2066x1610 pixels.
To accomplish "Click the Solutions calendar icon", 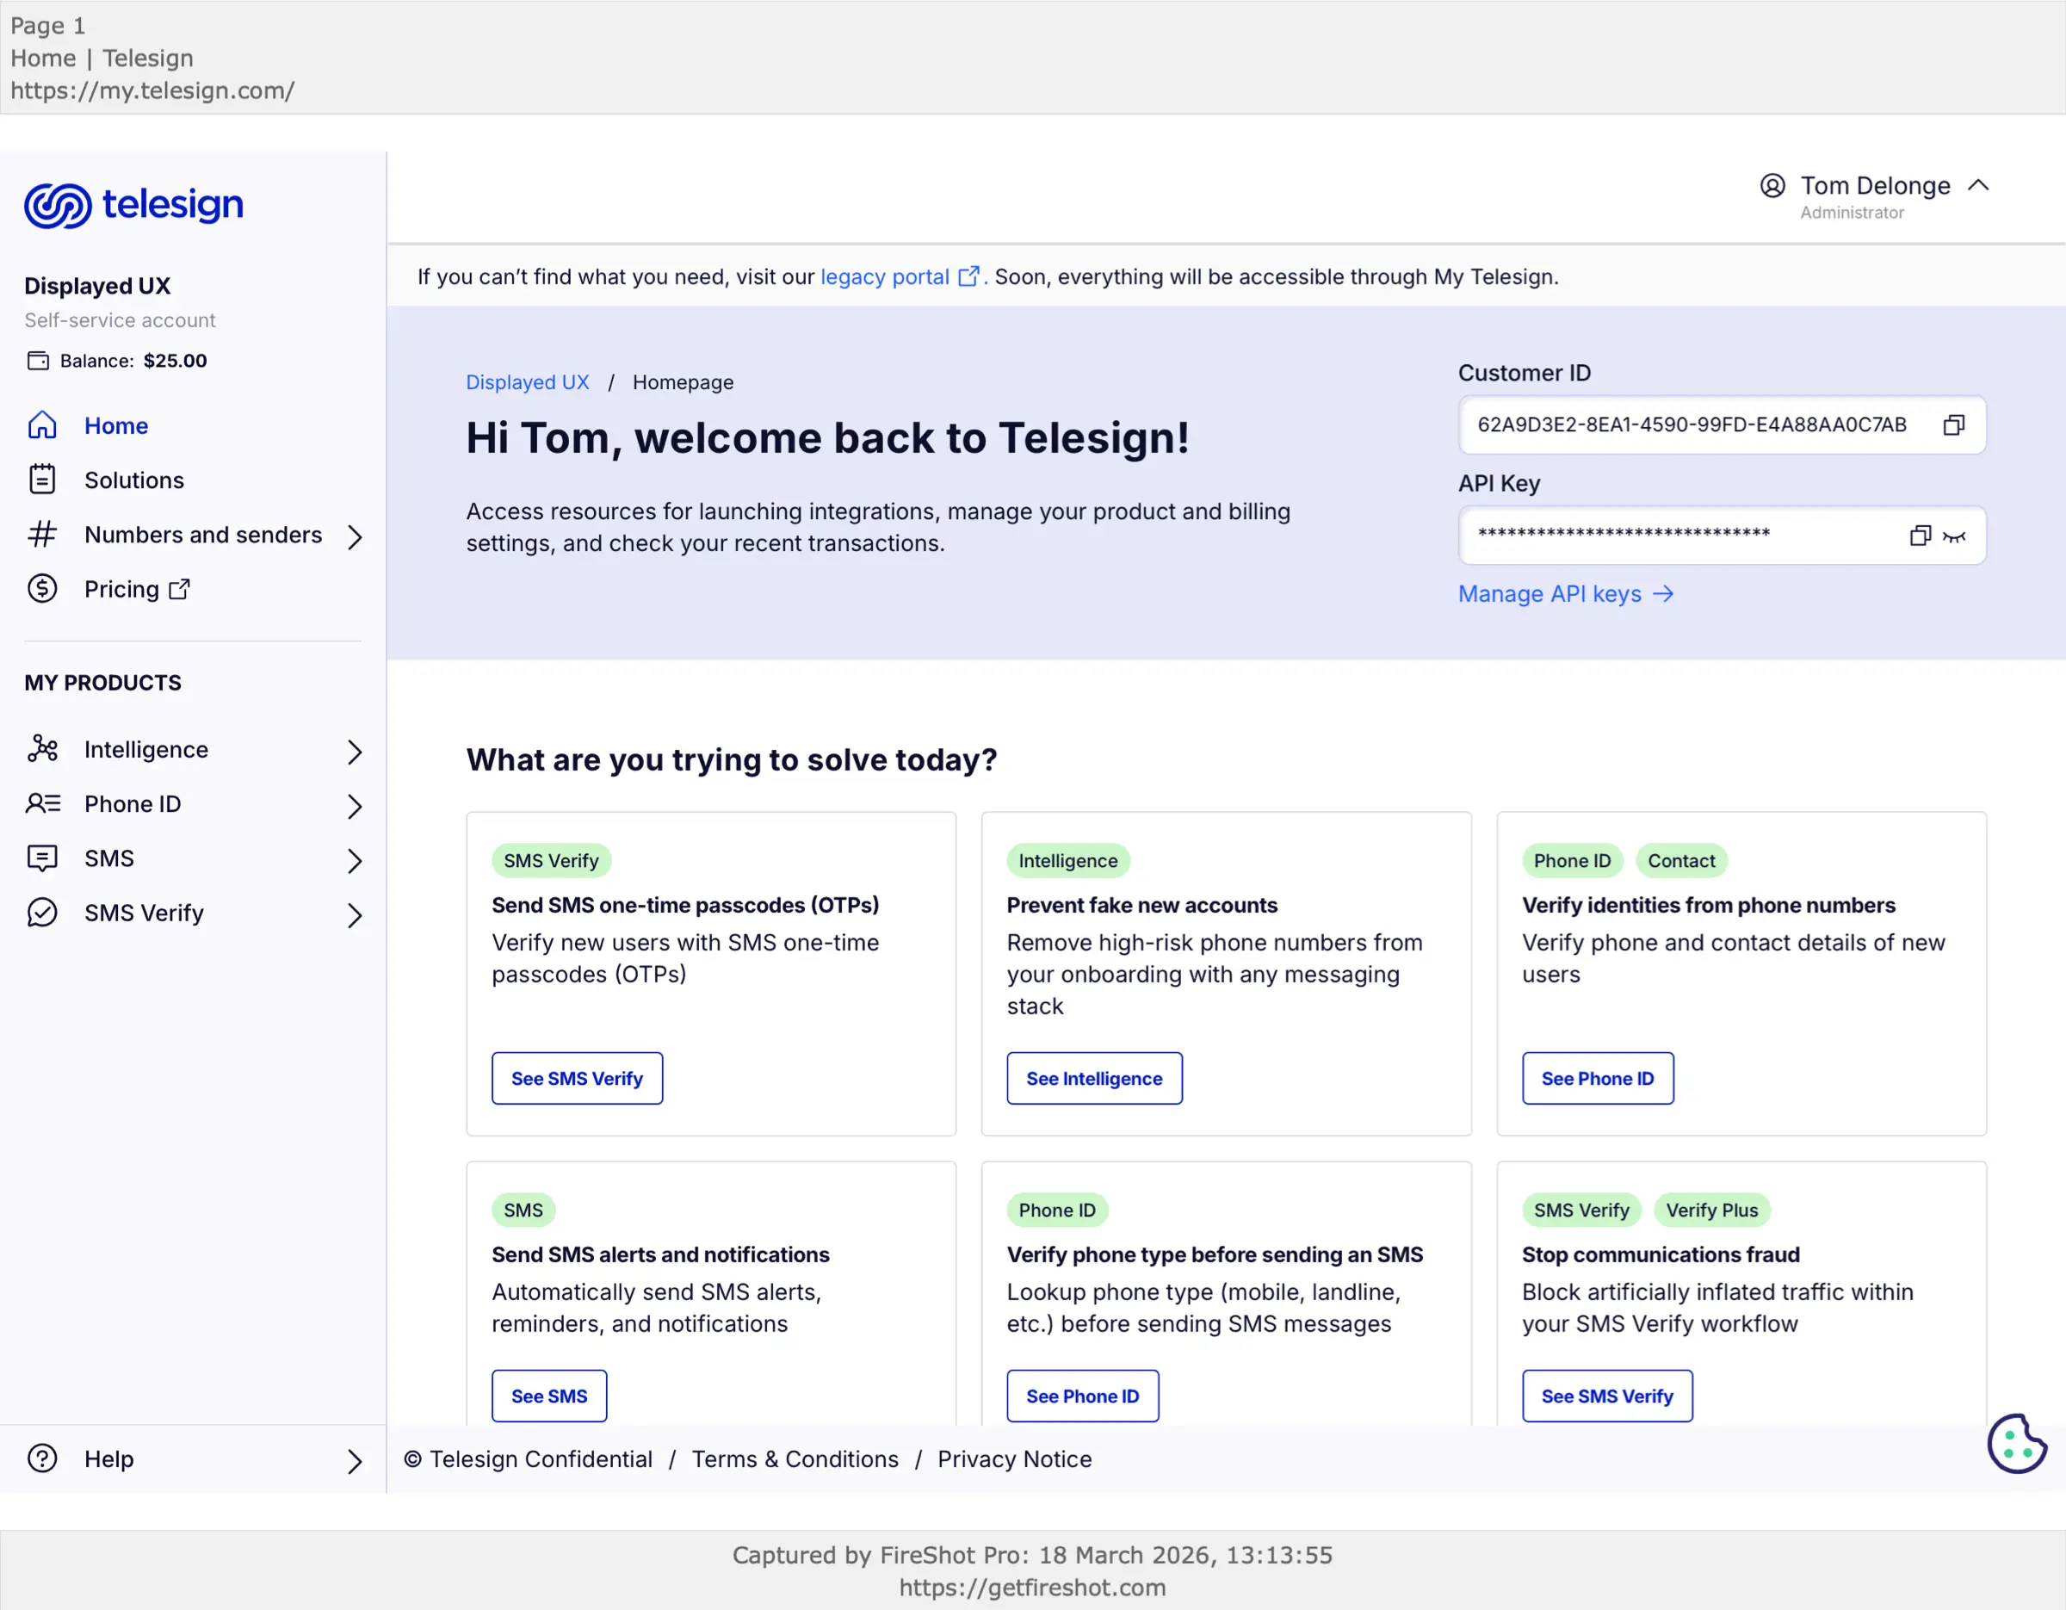I will [x=42, y=480].
